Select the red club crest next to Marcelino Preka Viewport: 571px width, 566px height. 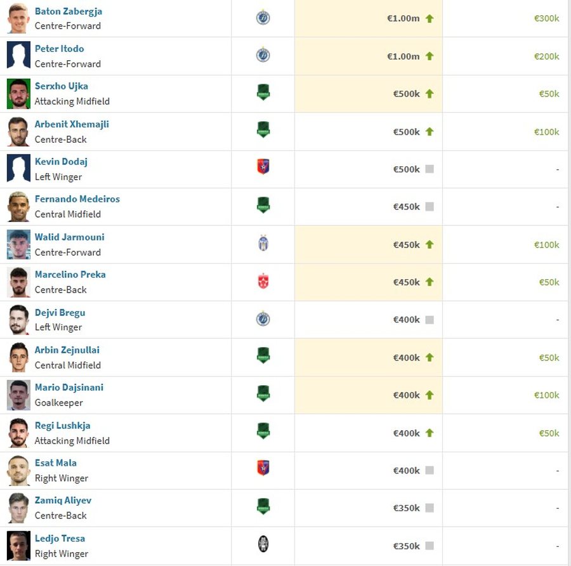[263, 281]
